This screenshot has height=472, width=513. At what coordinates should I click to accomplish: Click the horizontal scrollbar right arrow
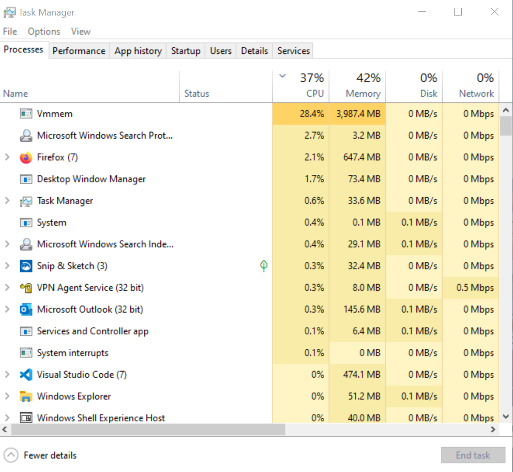[493, 429]
